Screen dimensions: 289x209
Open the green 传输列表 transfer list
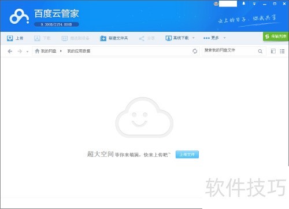coord(276,36)
